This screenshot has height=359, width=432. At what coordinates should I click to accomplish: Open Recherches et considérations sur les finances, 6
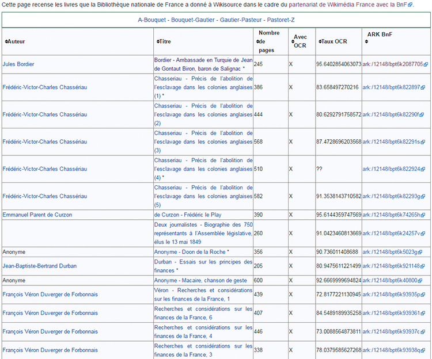coord(203,313)
